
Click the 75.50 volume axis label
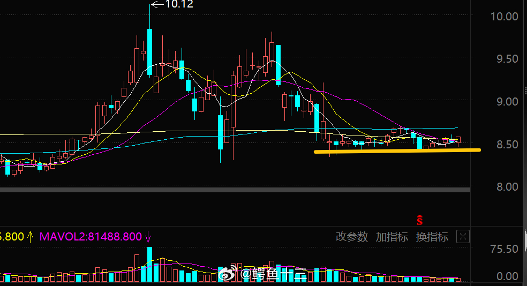point(504,249)
